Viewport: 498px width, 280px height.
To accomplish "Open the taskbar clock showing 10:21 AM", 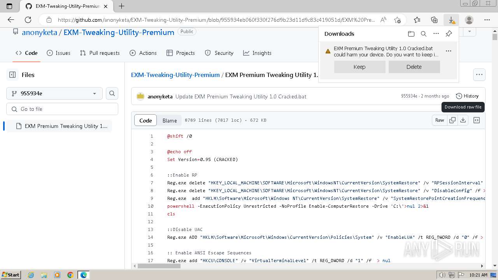I will pos(479,275).
